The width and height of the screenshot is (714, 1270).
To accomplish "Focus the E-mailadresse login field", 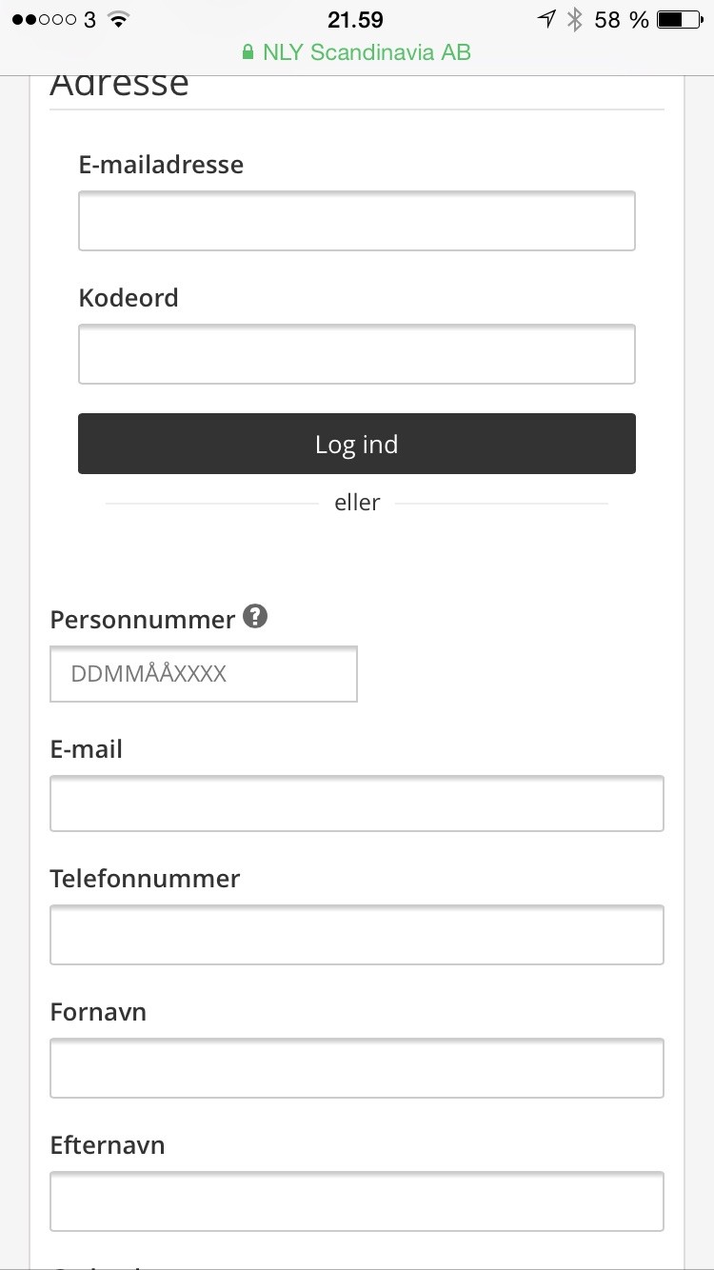I will (x=356, y=221).
